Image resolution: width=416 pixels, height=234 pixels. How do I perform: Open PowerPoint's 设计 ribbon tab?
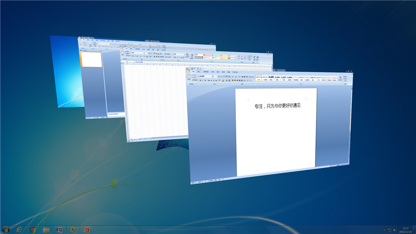[x=93, y=40]
